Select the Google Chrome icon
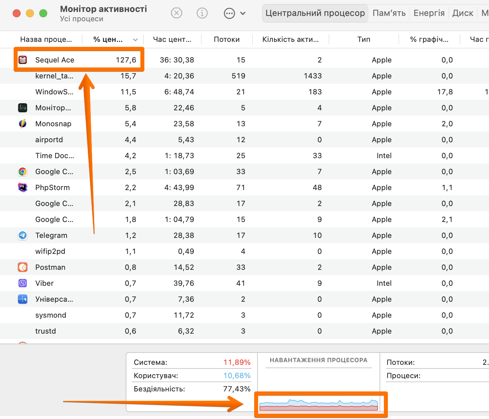This screenshot has height=419, width=489. (x=22, y=171)
